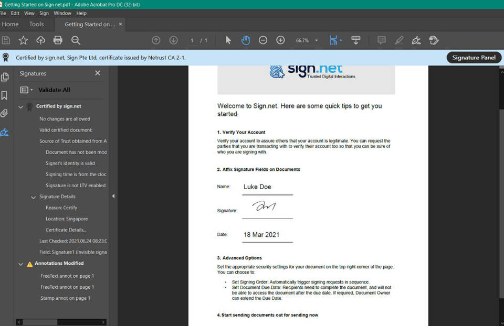Activate the Hand pan tool
This screenshot has height=326, width=504.
pos(246,40)
